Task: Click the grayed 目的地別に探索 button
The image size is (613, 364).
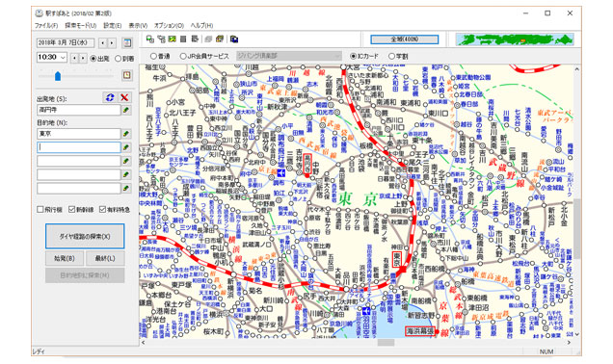Action: (85, 275)
